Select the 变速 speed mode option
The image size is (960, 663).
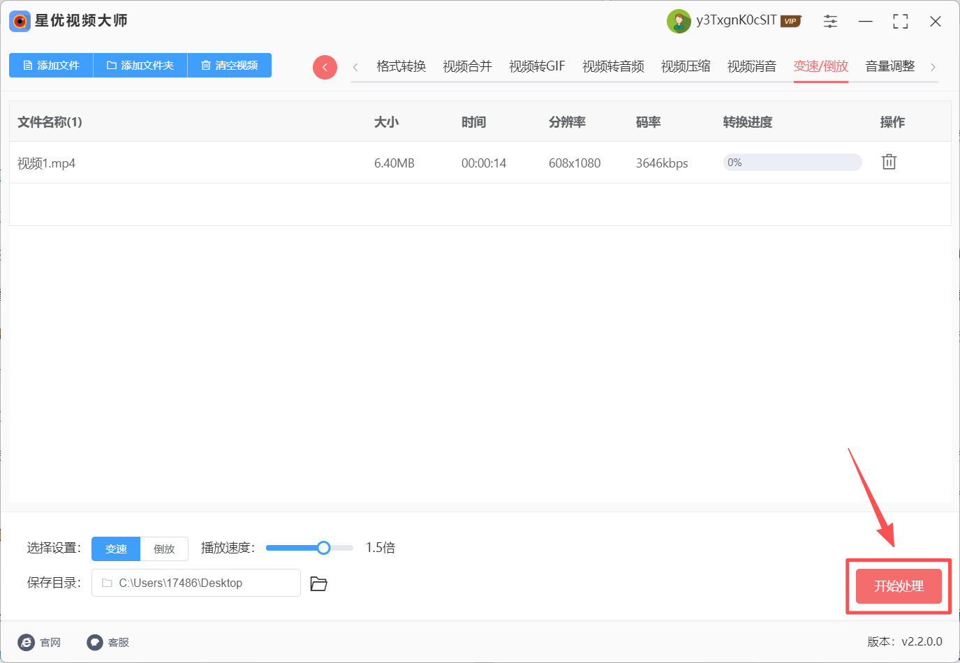115,549
